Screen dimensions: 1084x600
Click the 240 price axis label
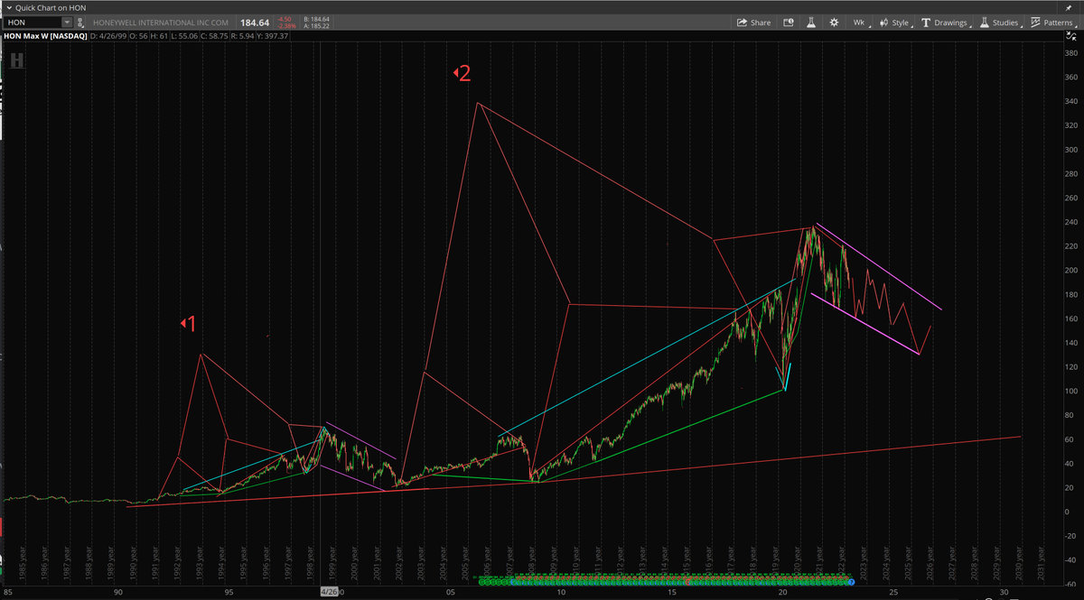(1071, 222)
